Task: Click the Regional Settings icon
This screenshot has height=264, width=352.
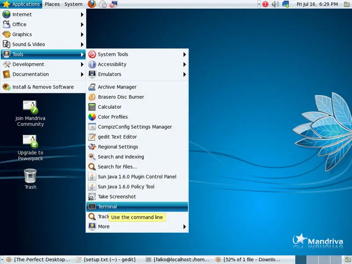Action: pyautogui.click(x=92, y=147)
